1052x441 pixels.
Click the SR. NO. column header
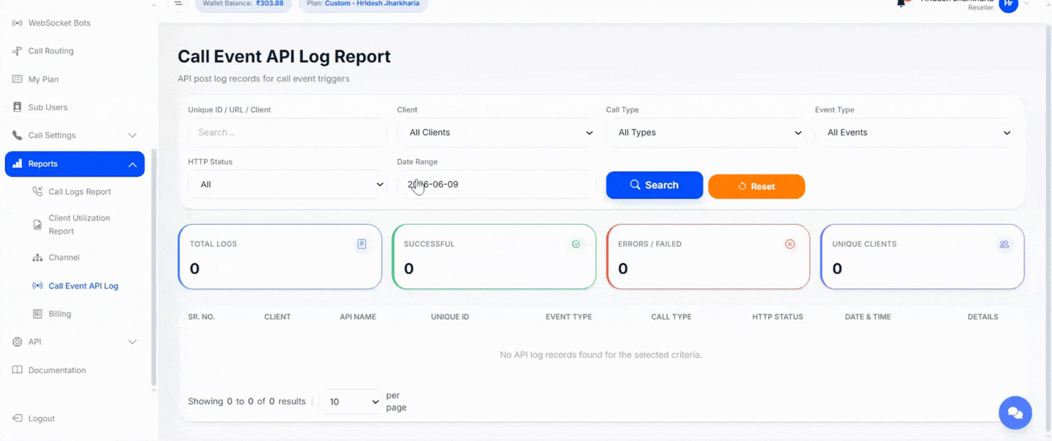(202, 317)
